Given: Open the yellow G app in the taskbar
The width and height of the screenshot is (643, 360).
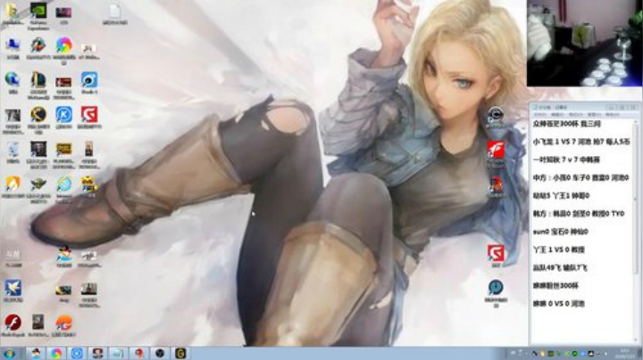Looking at the screenshot, I should (180, 354).
